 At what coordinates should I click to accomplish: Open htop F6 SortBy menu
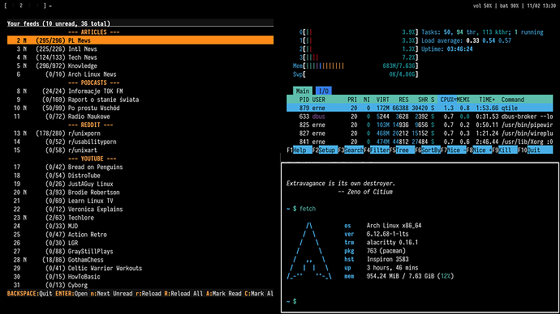[x=428, y=151]
